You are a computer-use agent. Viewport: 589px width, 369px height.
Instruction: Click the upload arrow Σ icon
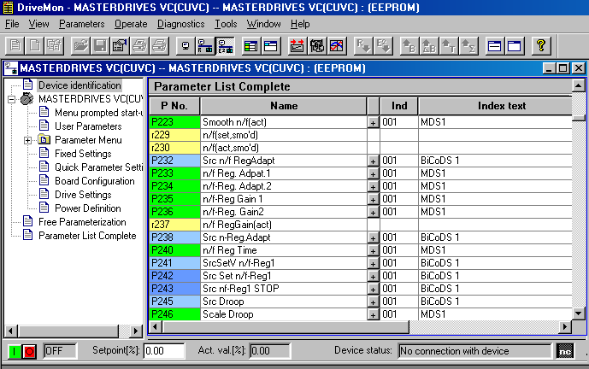(468, 46)
